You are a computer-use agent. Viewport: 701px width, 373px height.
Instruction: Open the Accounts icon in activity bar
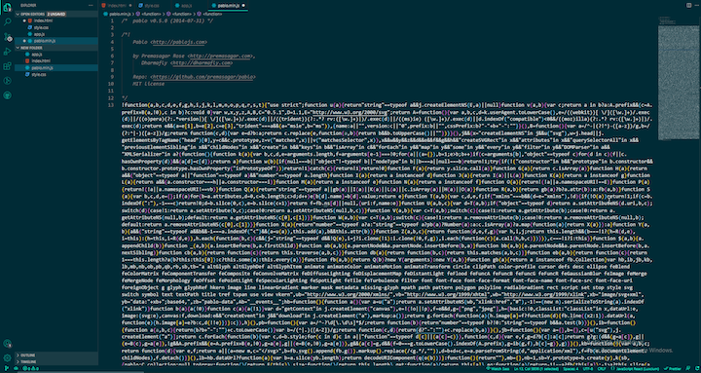coord(7,344)
